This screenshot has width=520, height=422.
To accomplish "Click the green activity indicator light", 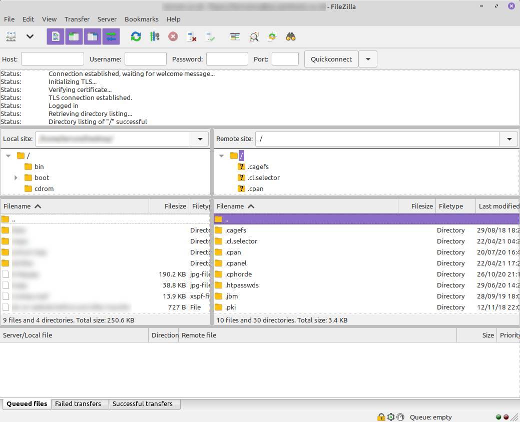I will pyautogui.click(x=498, y=417).
